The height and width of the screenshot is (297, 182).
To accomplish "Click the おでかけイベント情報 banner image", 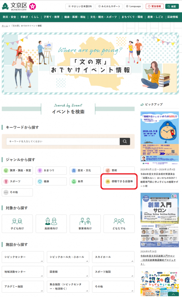I will (90, 64).
